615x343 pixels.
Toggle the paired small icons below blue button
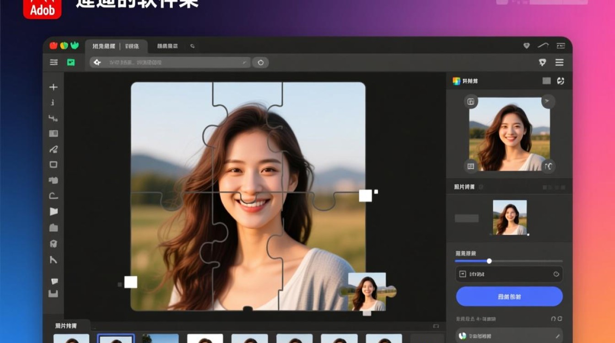tap(556, 319)
